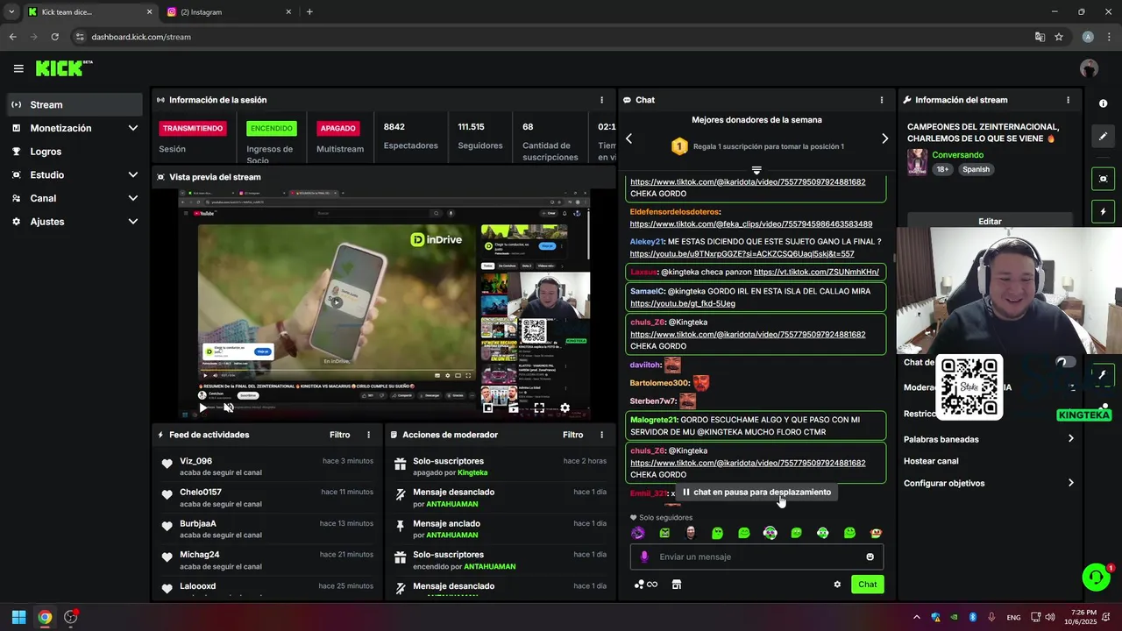1122x631 pixels.
Task: Resume chat via the paused chat banner
Action: [756, 493]
